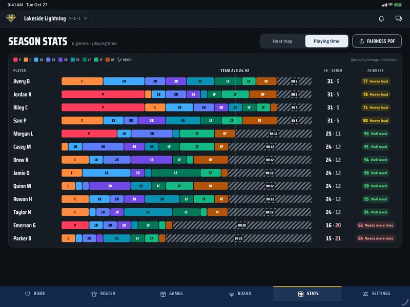The width and height of the screenshot is (410, 307).
Task: Click player name Jamie O
Action: click(x=22, y=172)
